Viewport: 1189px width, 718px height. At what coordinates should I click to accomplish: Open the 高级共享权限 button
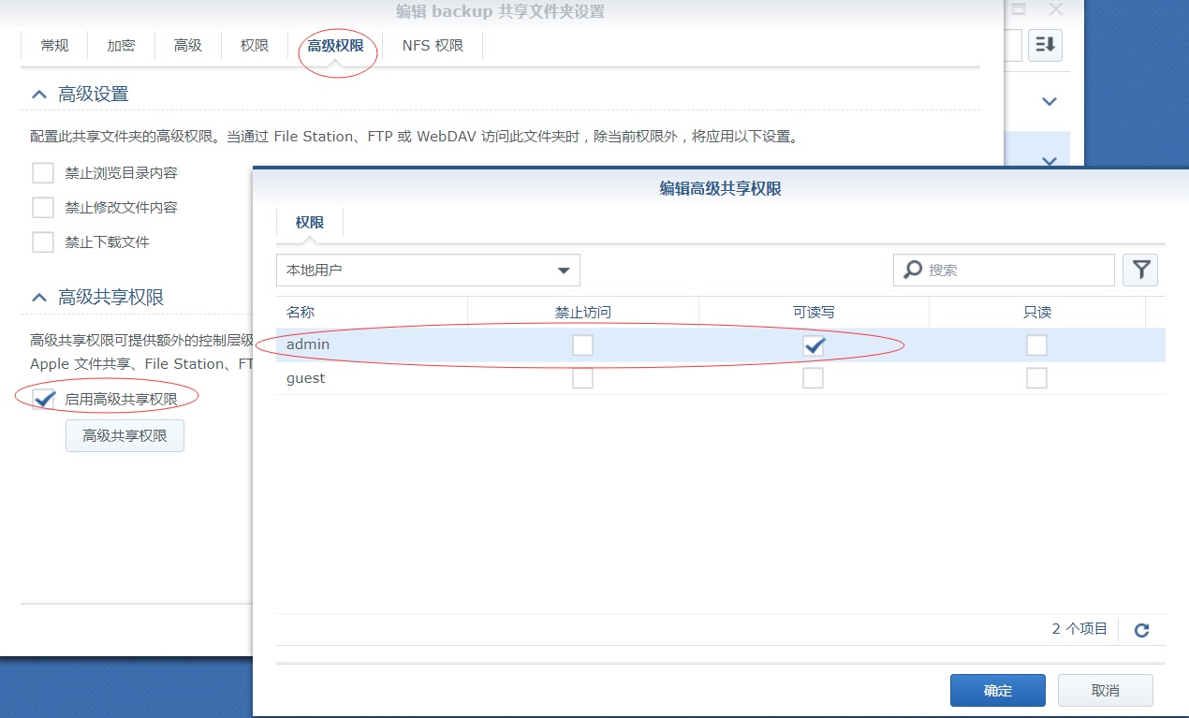point(125,435)
